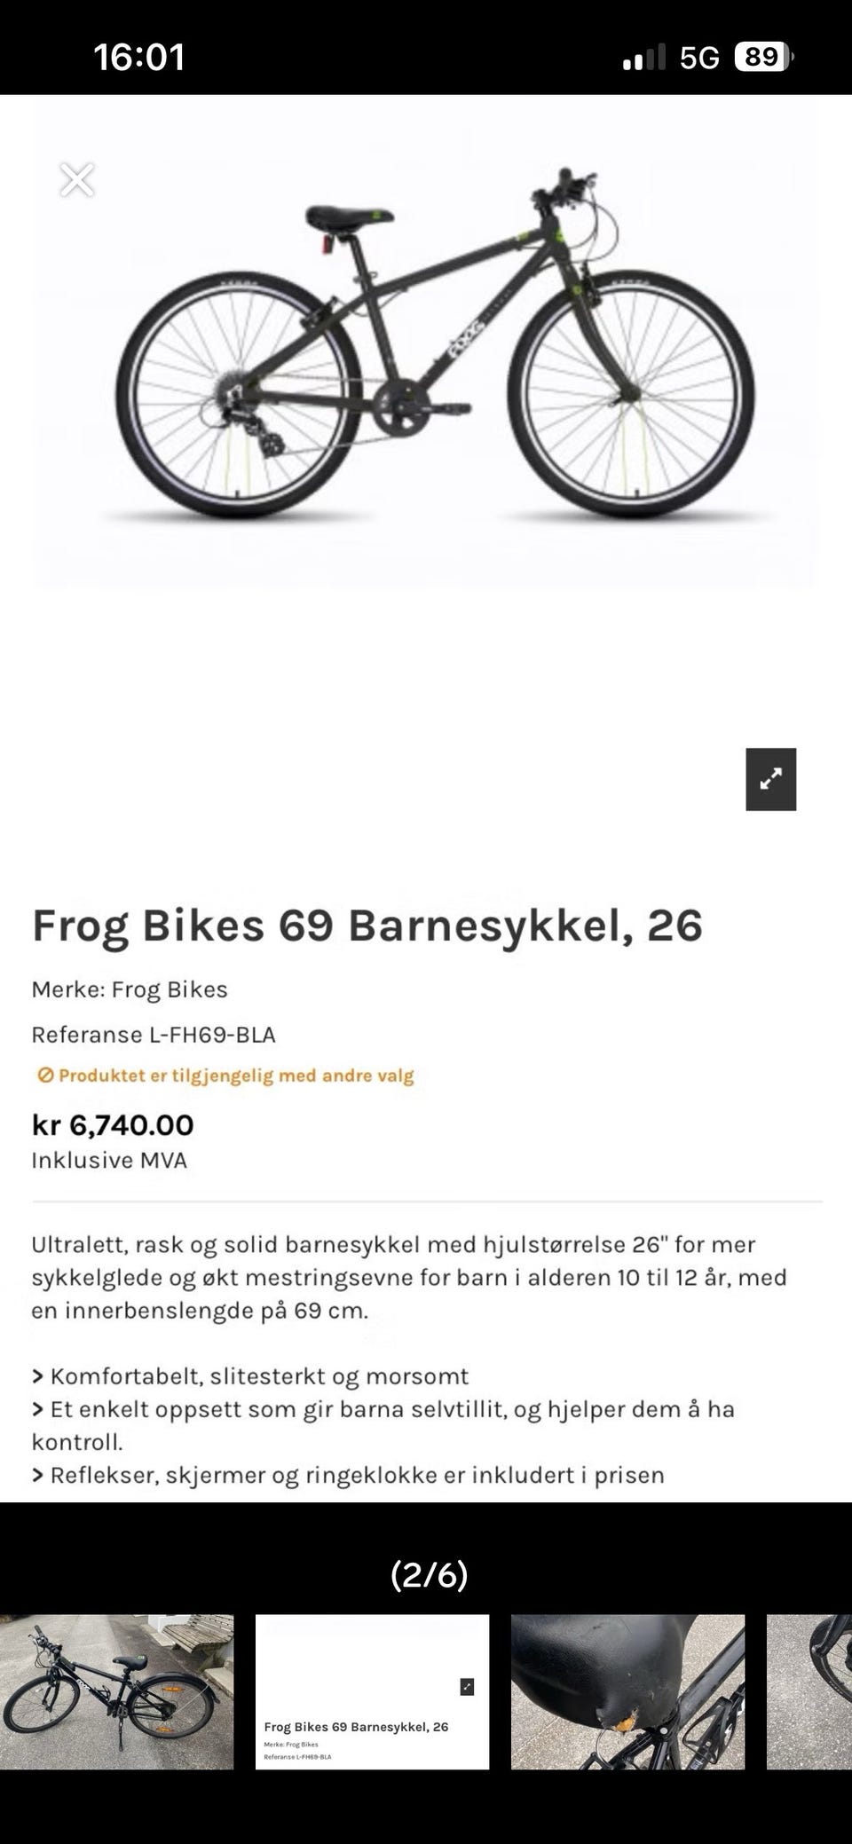
Task: Click the Produktet er tilgjengelig med andre valg notice
Action: click(225, 1076)
